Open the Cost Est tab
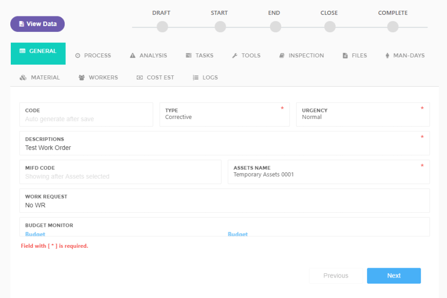This screenshot has width=447, height=298. click(x=155, y=77)
